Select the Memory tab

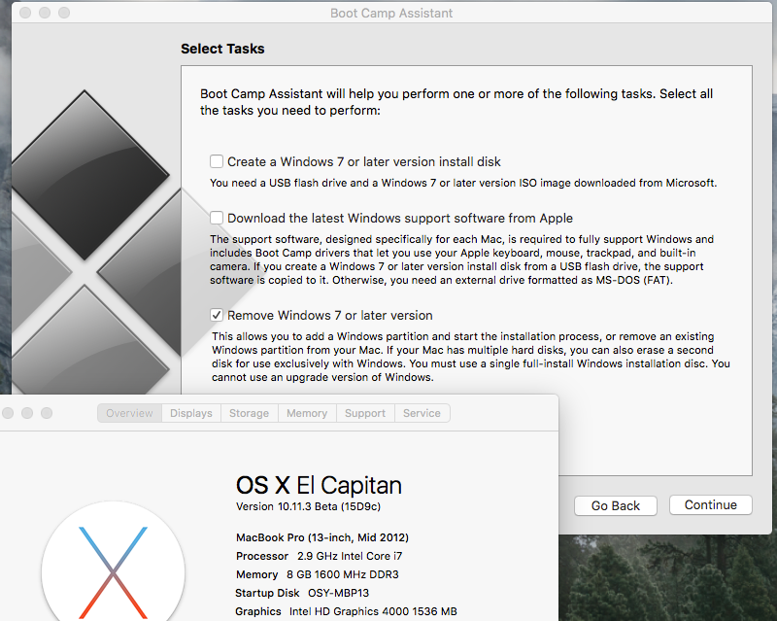pos(307,413)
